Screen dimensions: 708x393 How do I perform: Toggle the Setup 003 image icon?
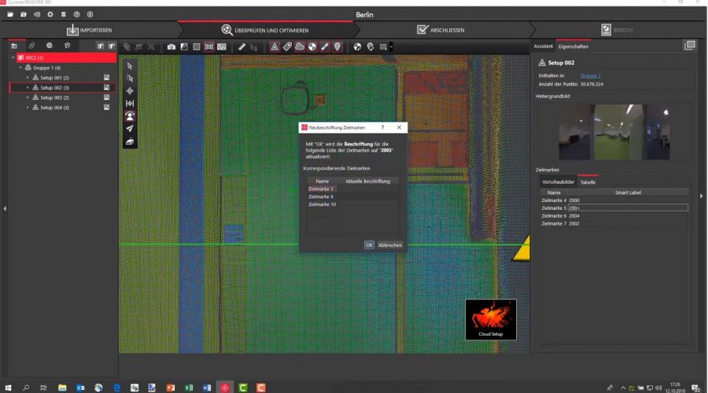tap(106, 97)
